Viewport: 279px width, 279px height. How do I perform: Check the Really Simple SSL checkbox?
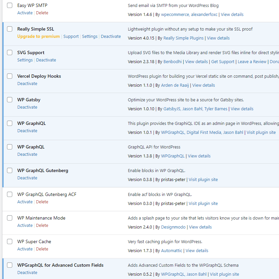click(10, 29)
